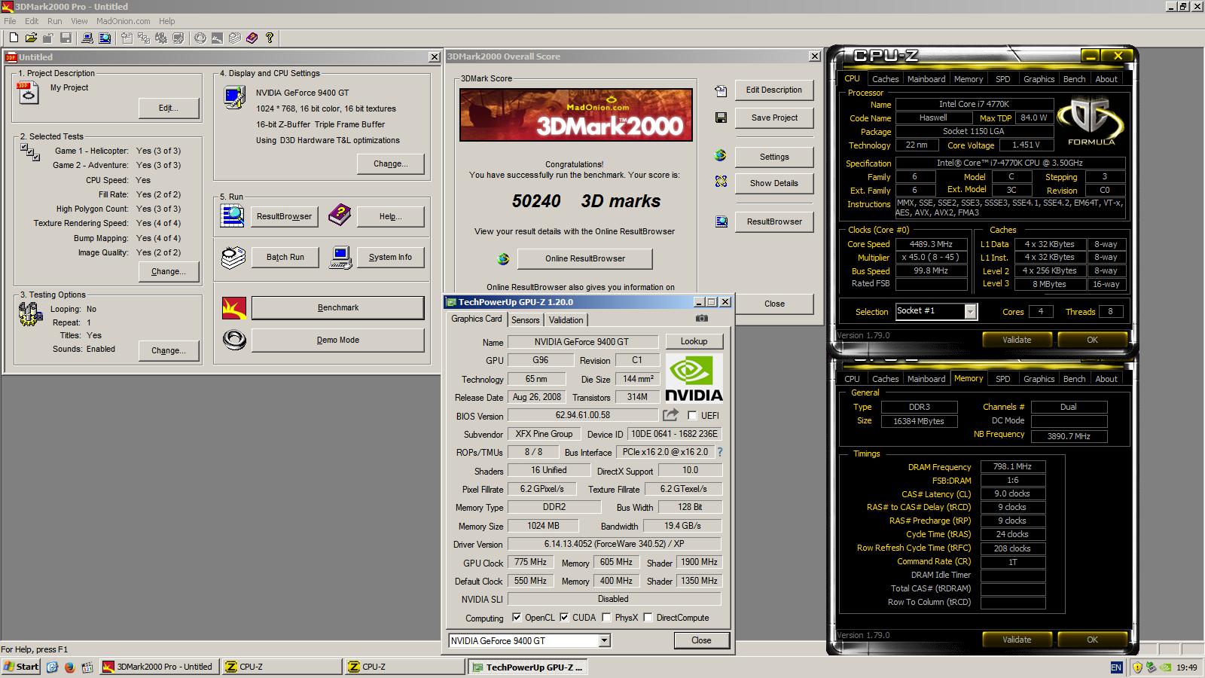Open the GPU selection dropdown in GPU-Z
This screenshot has width=1205, height=678.
604,641
